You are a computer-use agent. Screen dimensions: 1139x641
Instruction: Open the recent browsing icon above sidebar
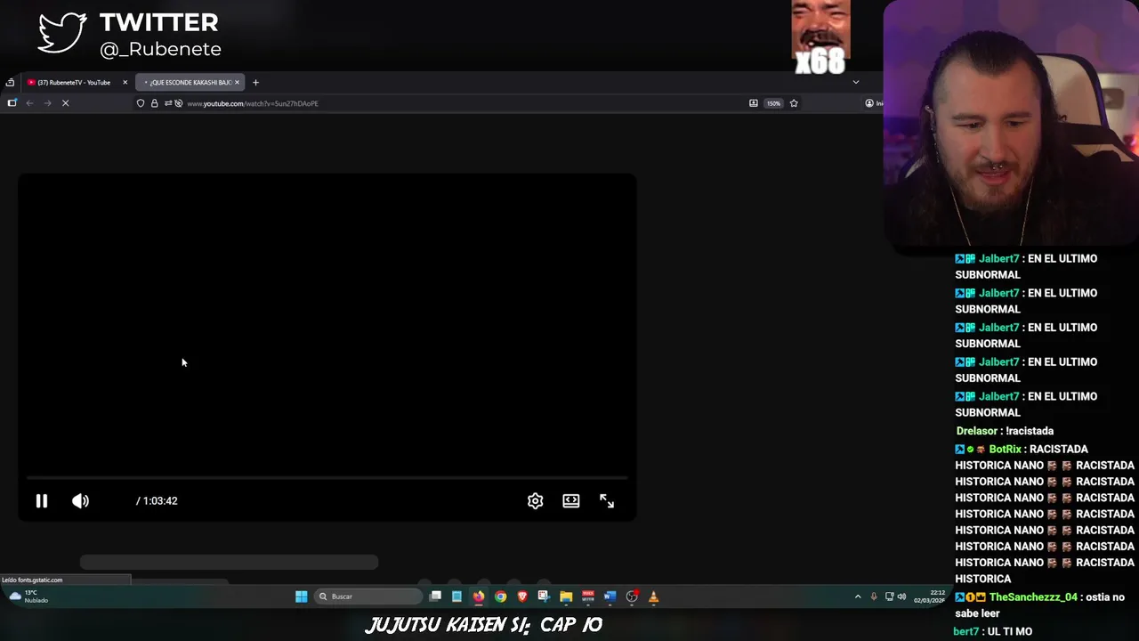10,82
